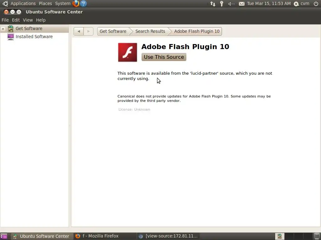Click the lucid-partner source description text

pos(195,76)
